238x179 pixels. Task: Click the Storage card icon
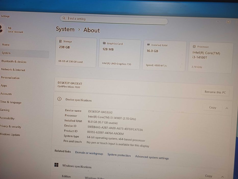pyautogui.click(x=60, y=41)
